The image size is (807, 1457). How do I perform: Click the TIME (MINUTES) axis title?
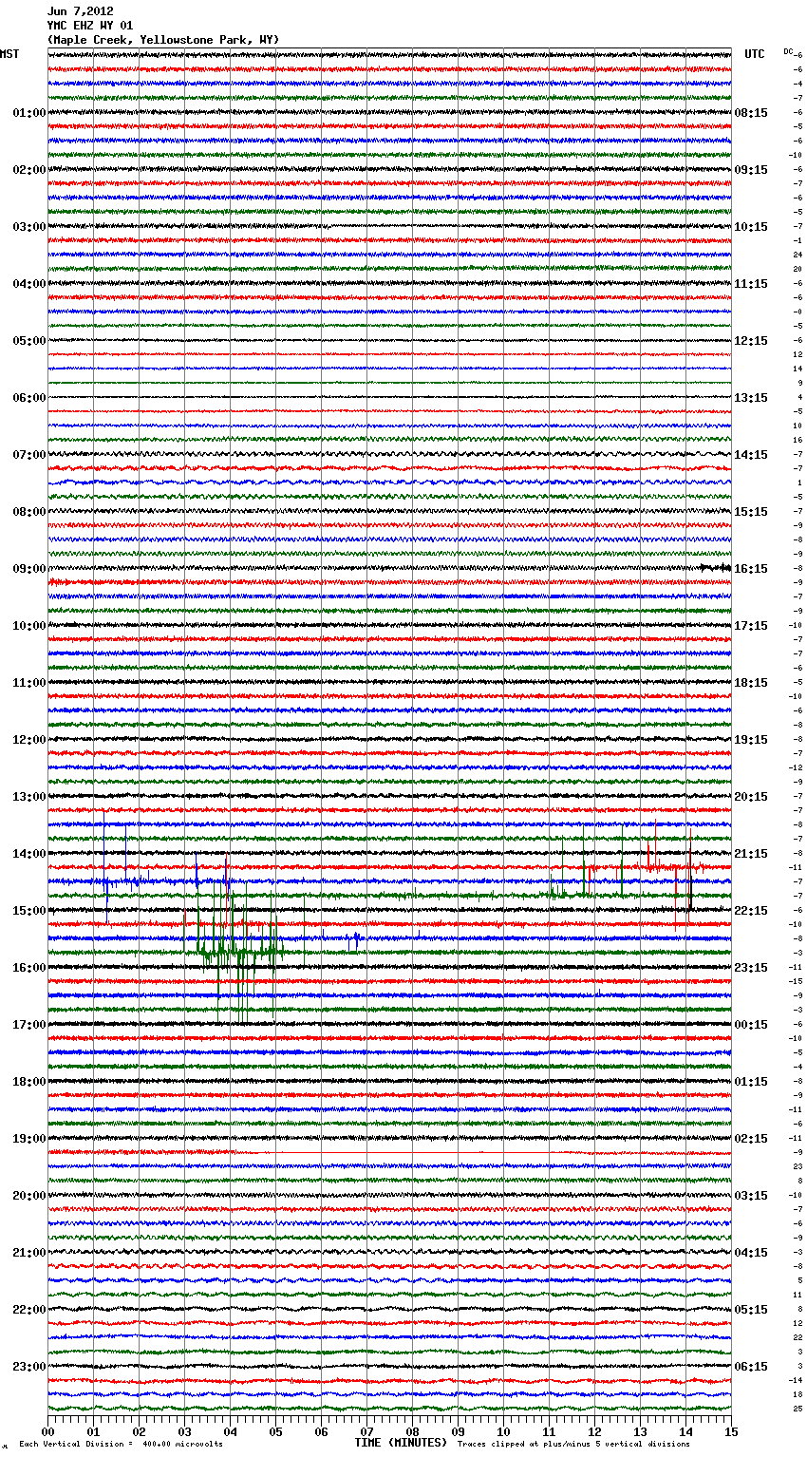[401, 1443]
